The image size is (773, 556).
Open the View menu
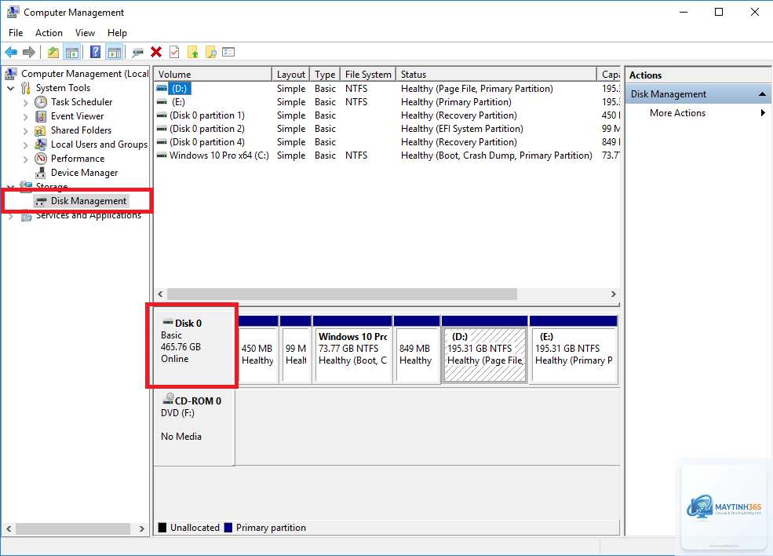pyautogui.click(x=85, y=32)
